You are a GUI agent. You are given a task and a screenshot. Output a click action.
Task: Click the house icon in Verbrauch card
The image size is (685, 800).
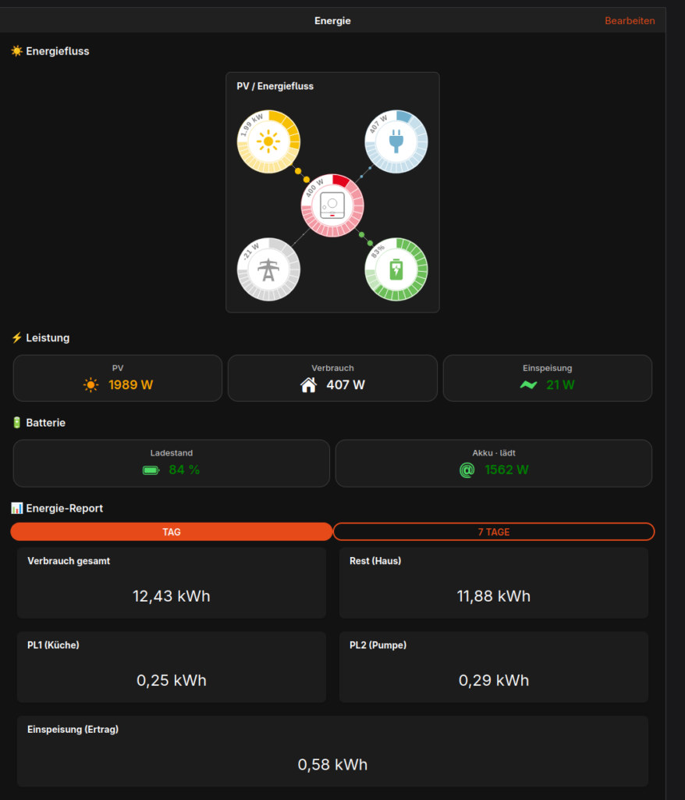point(308,384)
